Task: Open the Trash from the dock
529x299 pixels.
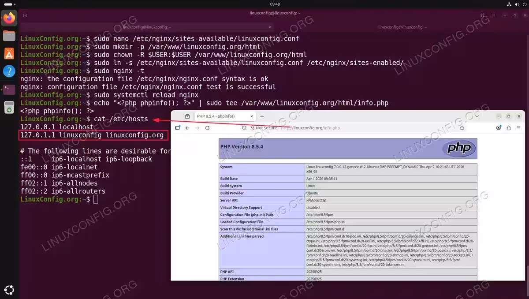Action: (9, 107)
